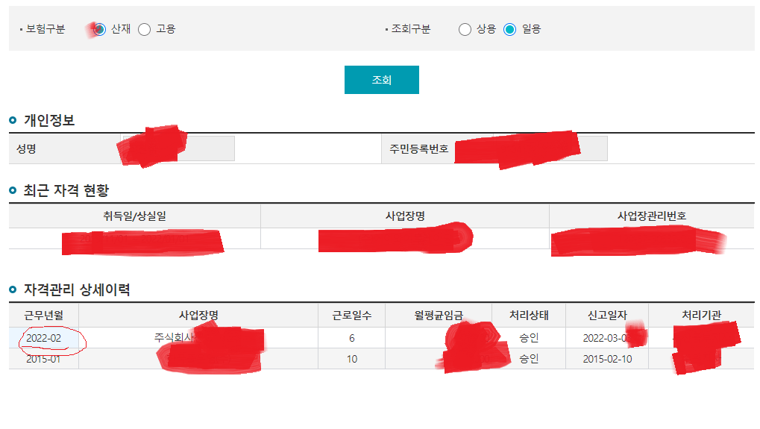
Task: Click the 신고일자 column header
Action: (607, 316)
